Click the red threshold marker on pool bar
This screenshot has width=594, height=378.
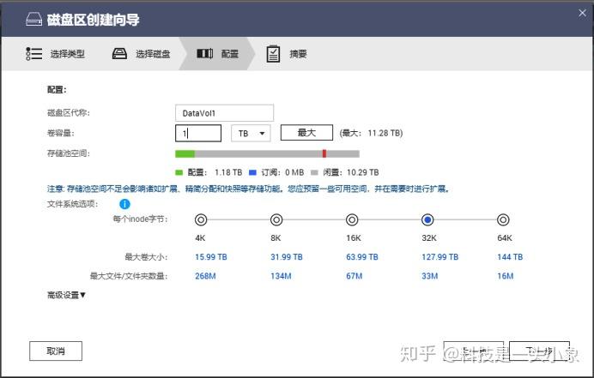coord(324,153)
